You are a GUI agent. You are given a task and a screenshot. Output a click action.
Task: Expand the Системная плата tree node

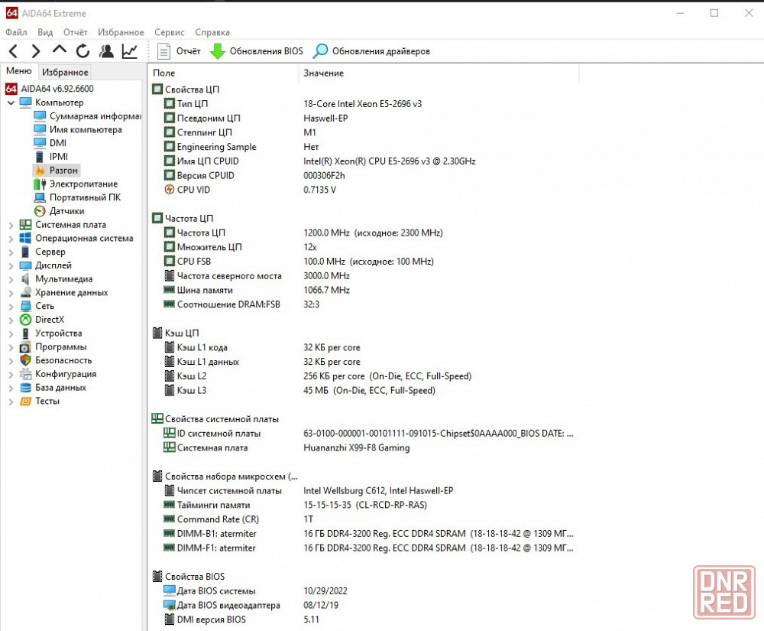[x=11, y=226]
